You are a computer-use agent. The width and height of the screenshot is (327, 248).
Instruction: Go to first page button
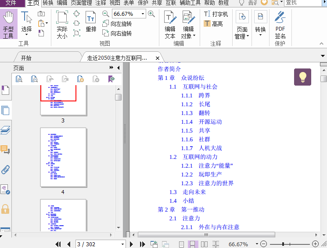(x=58, y=244)
